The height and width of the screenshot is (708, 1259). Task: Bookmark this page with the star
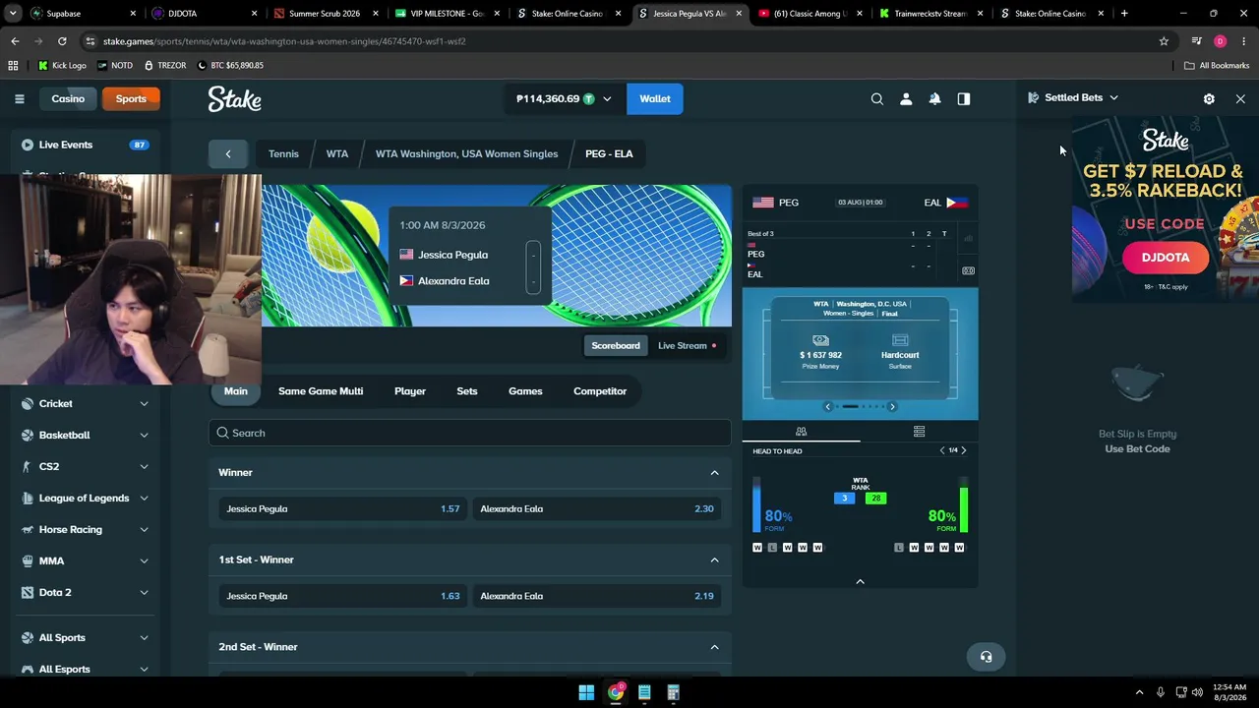[x=1164, y=41]
